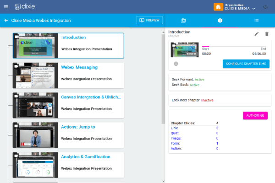
Task: Click the gray info icon below thumbnail
Action: coord(176,64)
